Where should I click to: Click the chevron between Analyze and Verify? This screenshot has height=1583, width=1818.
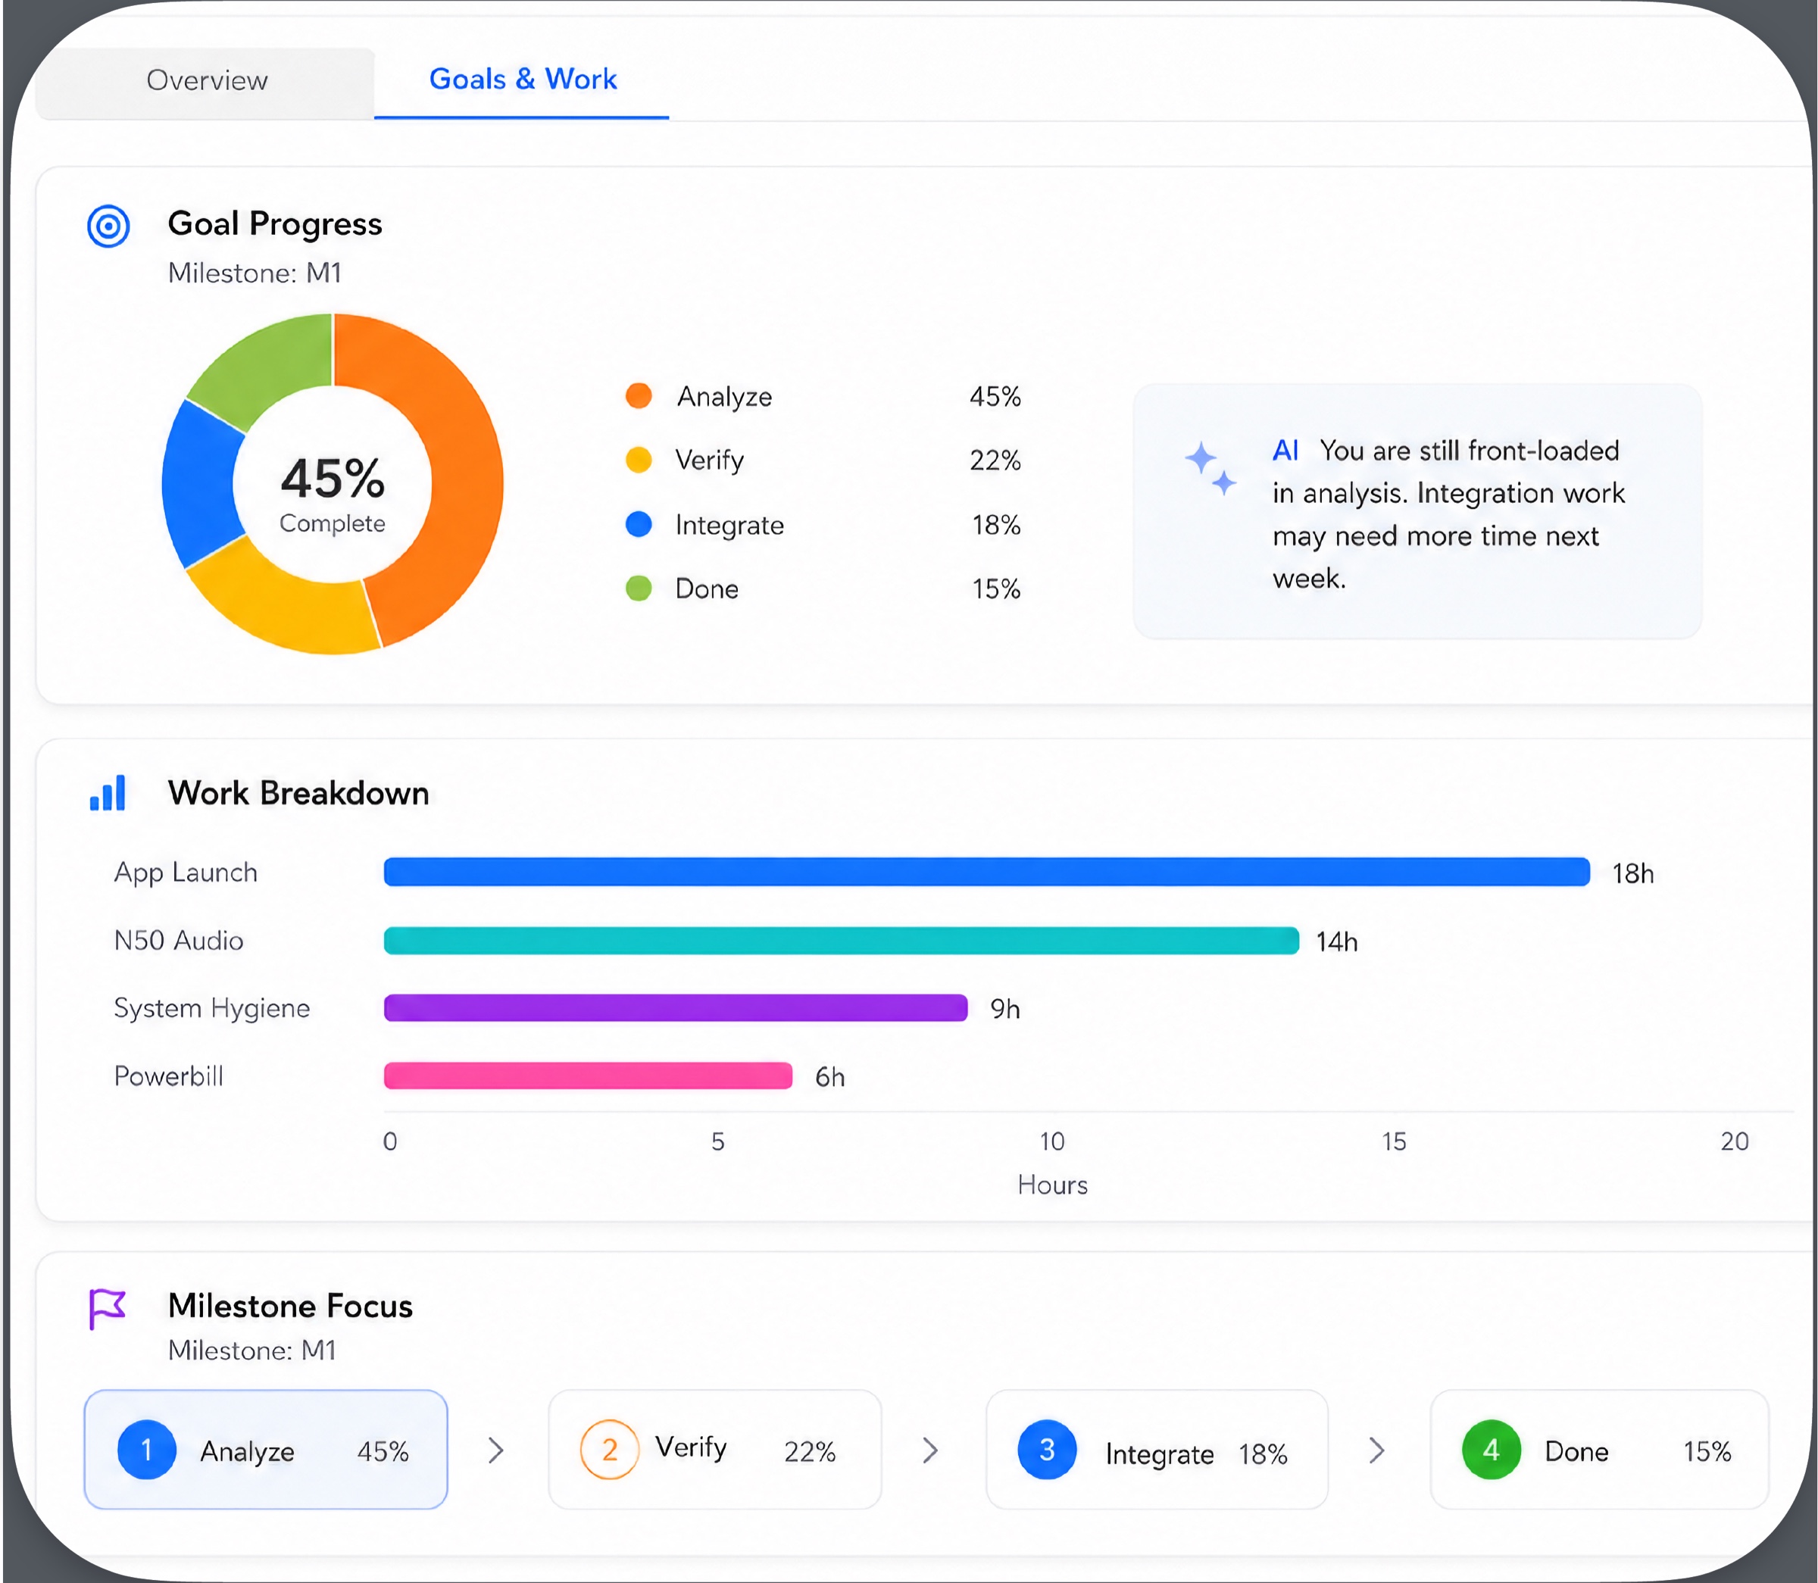[x=496, y=1450]
